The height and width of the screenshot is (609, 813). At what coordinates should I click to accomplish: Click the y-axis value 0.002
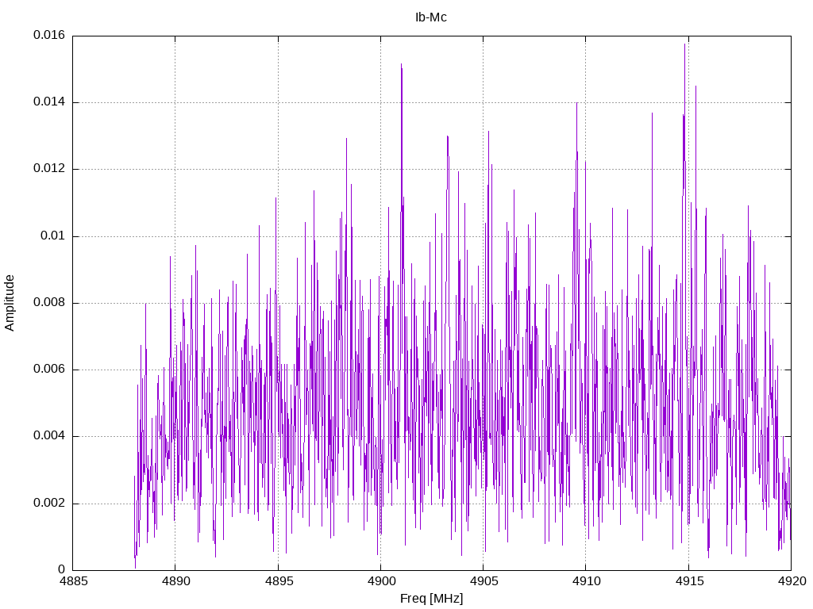point(49,504)
